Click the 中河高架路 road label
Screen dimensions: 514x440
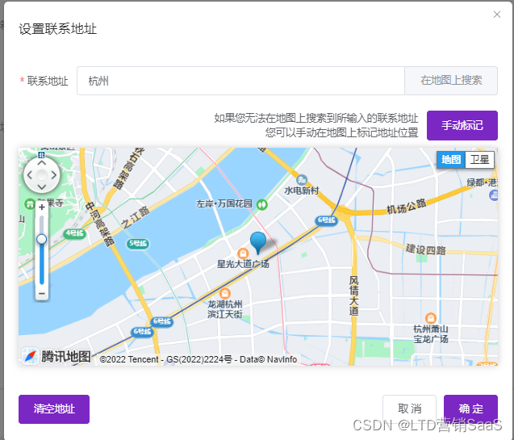[100, 224]
